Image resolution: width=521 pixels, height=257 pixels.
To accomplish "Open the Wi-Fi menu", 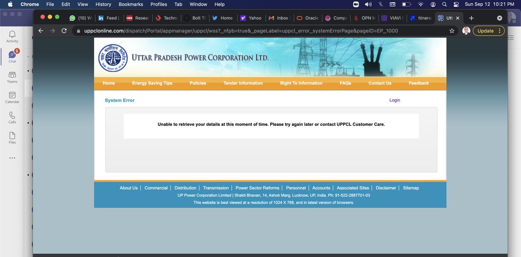I will [420, 4].
